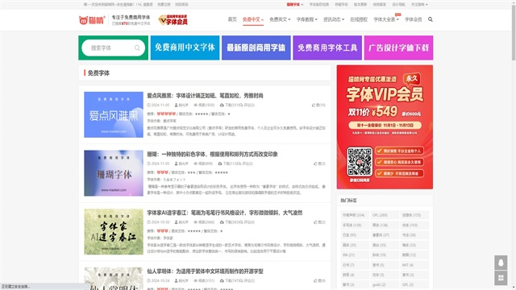The image size is (516, 290).
Task: Click the 手写体 (139) tag
Action: (355, 226)
